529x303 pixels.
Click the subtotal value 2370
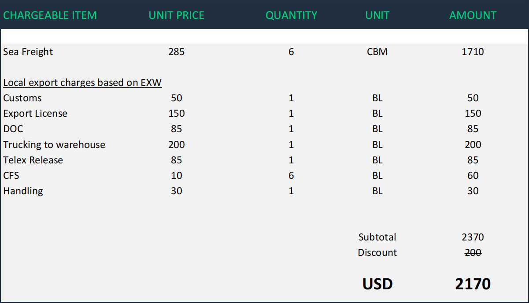point(473,237)
